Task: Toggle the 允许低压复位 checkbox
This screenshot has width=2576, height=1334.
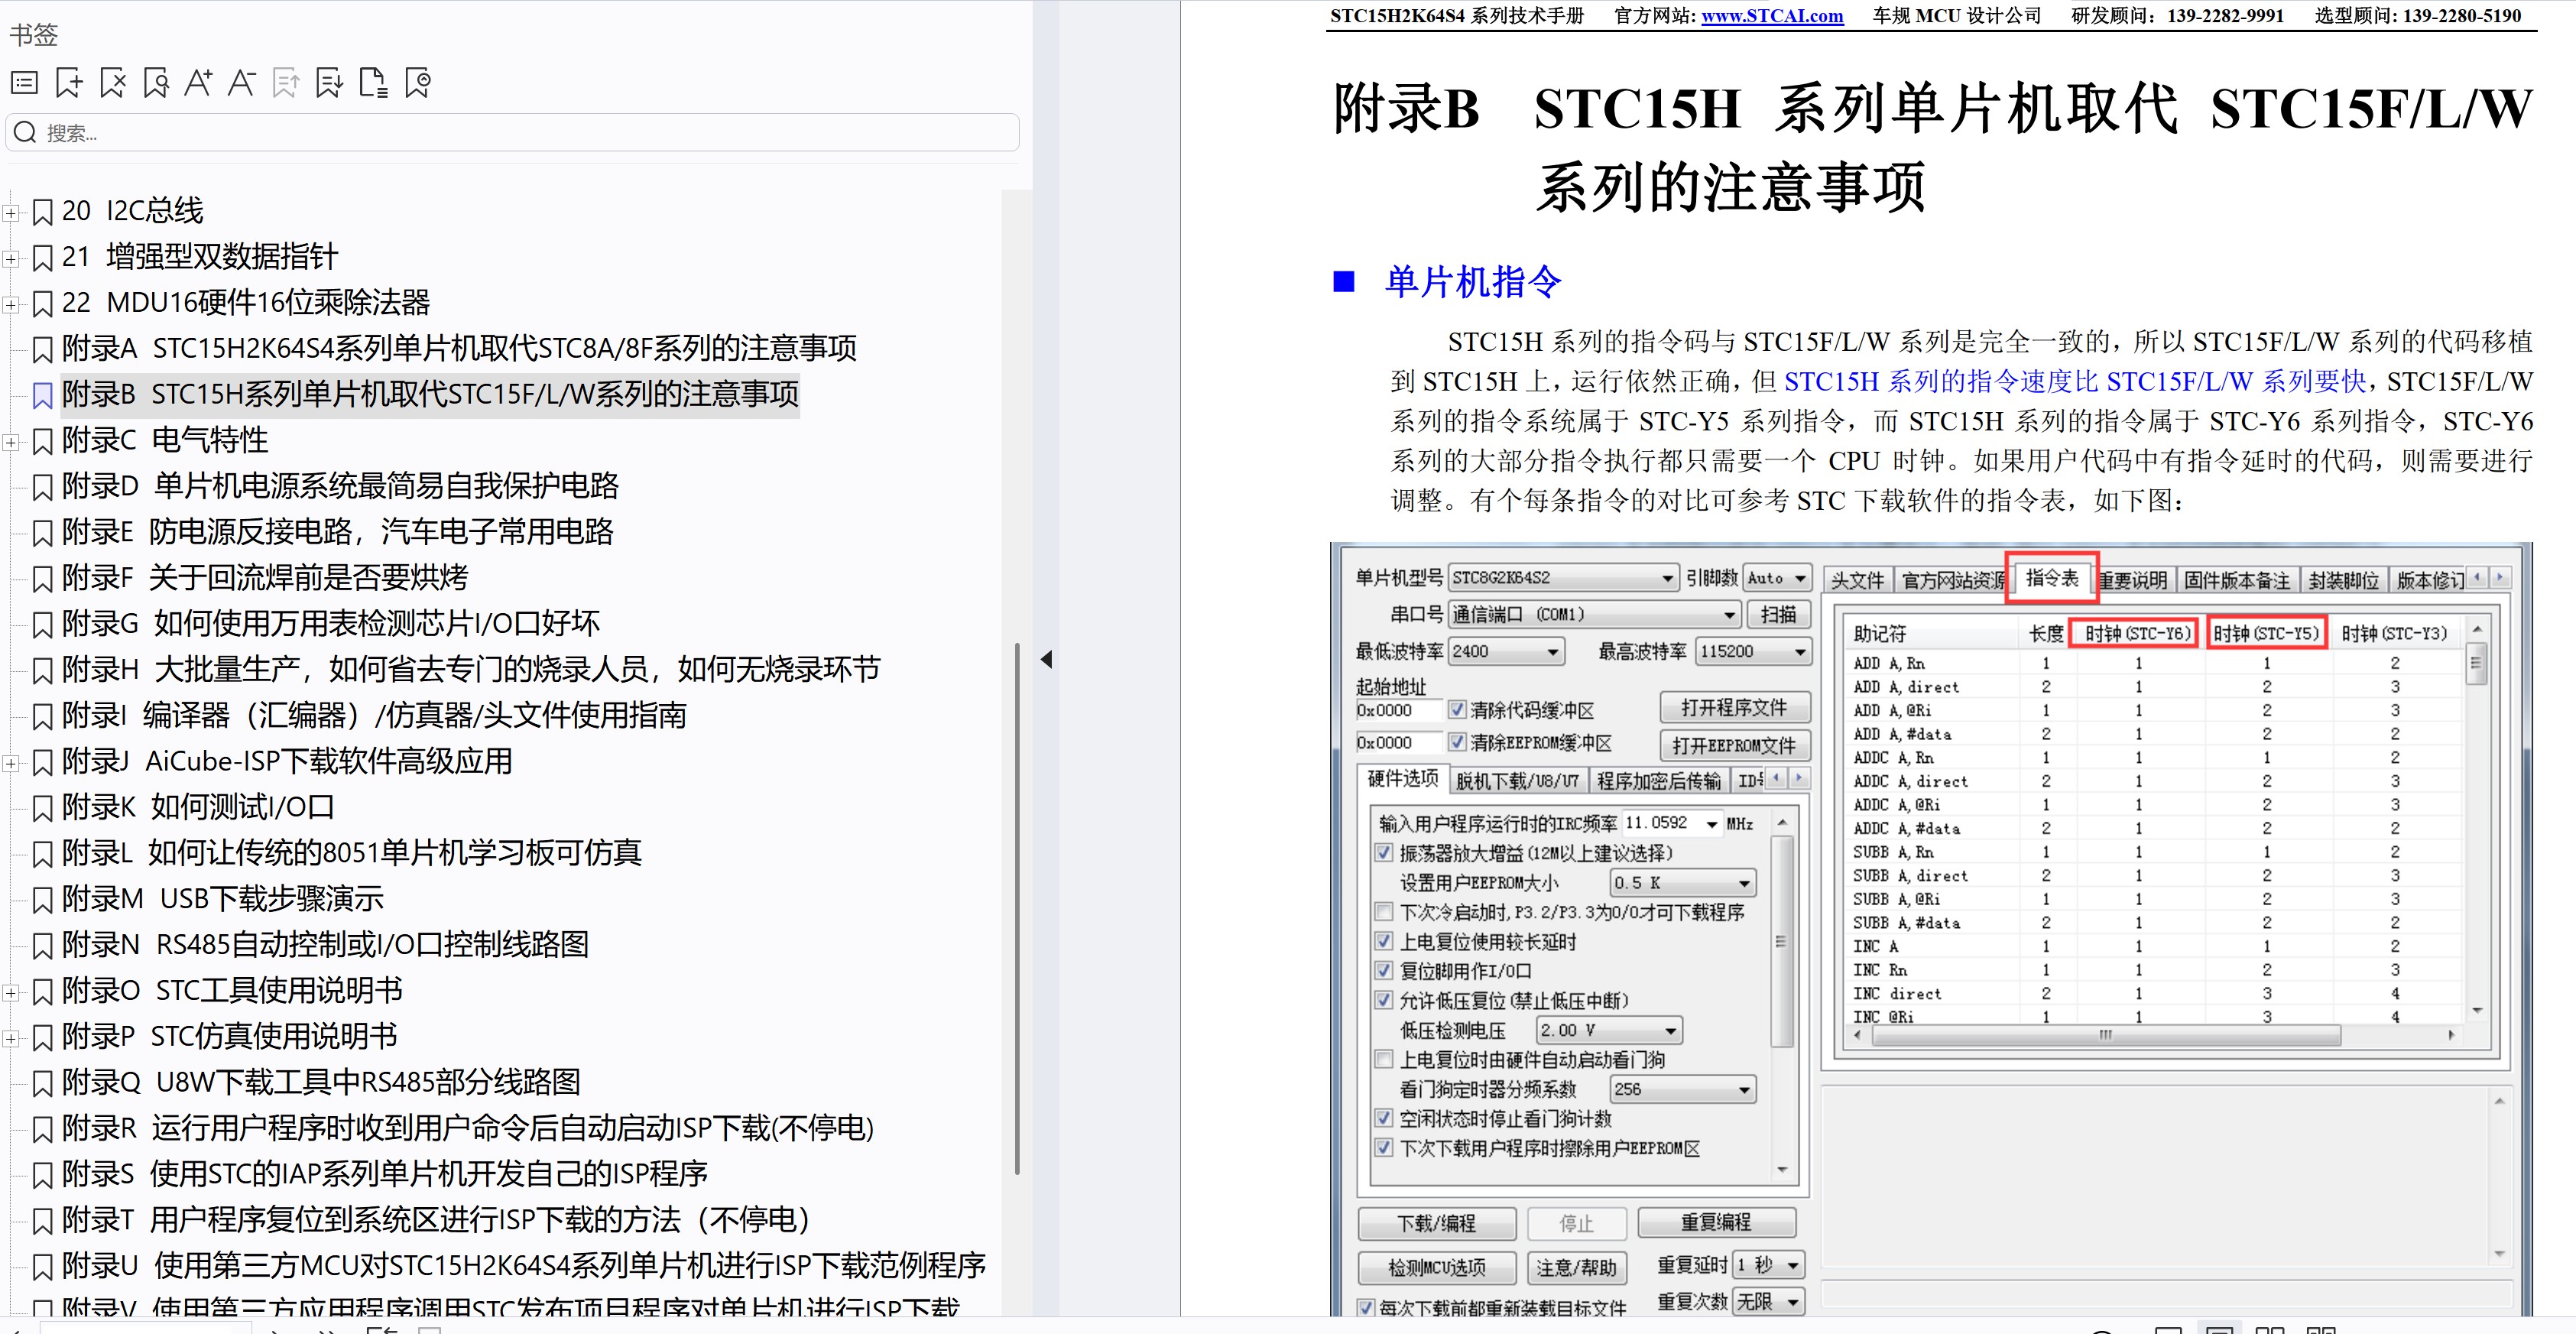Action: pyautogui.click(x=1384, y=1000)
